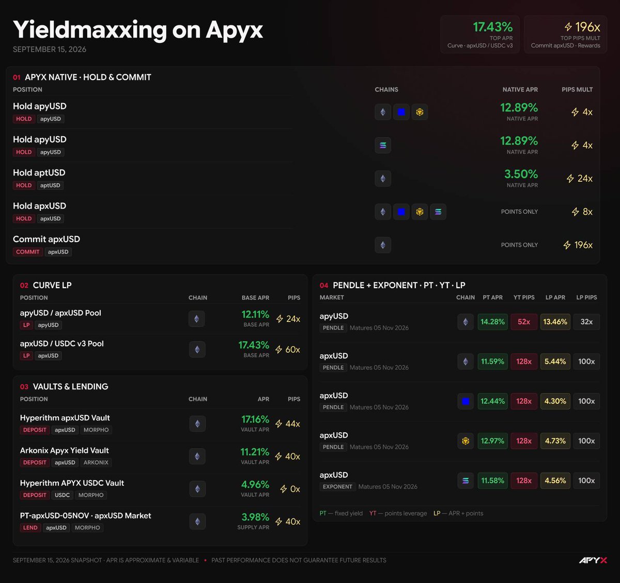The image size is (620, 583).
Task: Click the BNB chain icon in the first Hold apyUSD row
Action: tap(420, 112)
